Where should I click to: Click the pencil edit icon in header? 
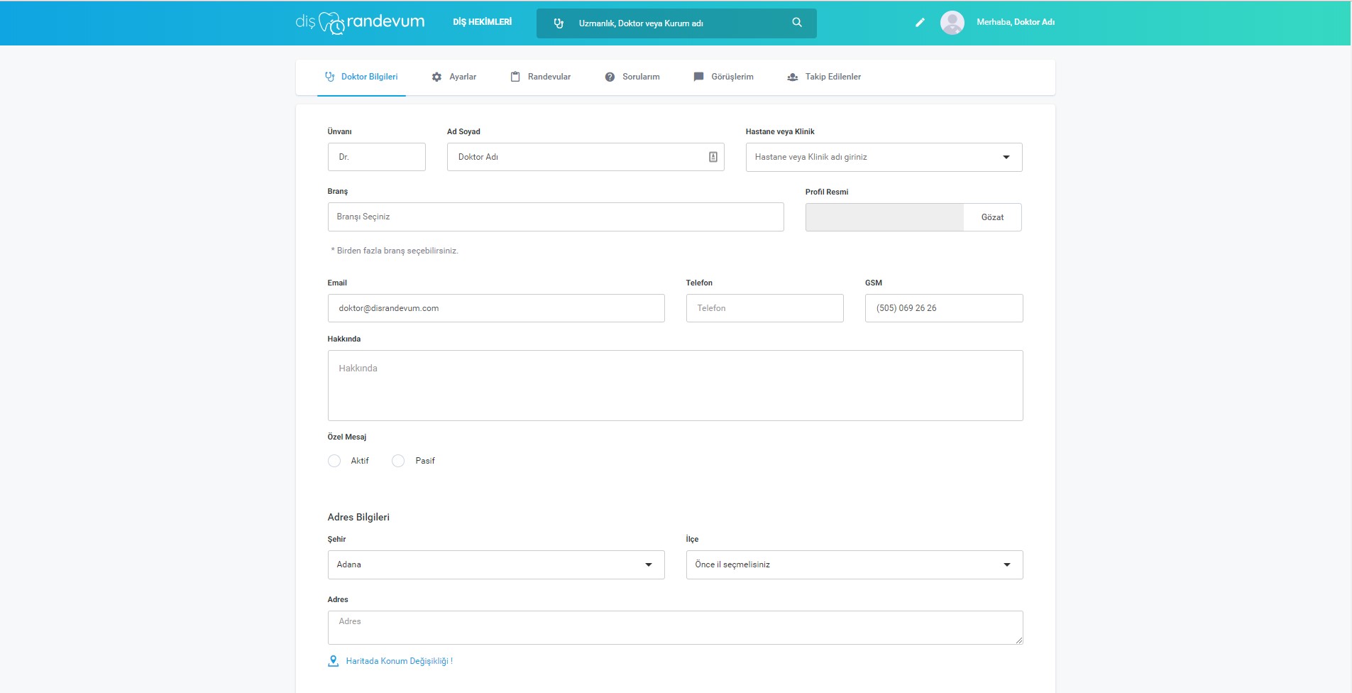click(x=920, y=23)
